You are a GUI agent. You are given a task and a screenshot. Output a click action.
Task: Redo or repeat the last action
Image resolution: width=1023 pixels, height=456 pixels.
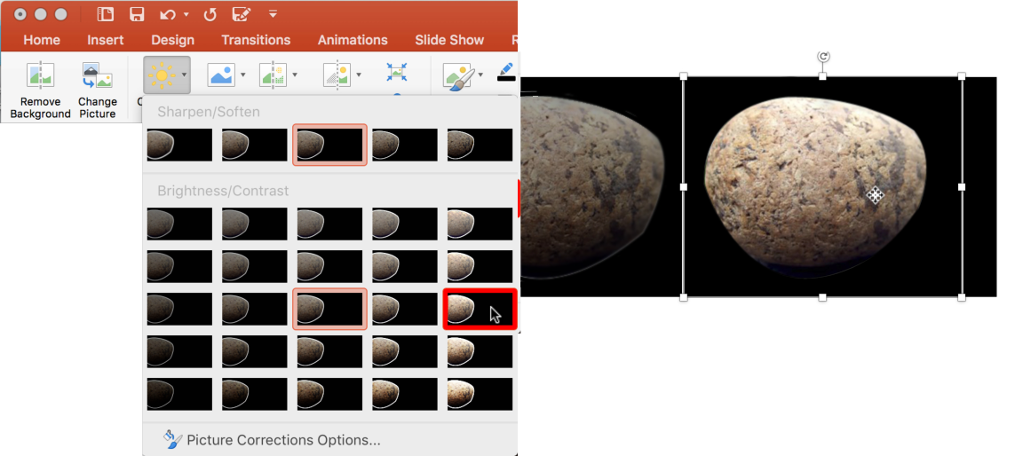pyautogui.click(x=210, y=14)
